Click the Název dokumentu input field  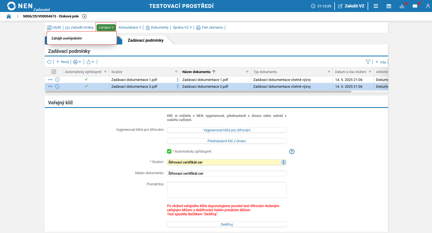click(x=227, y=173)
